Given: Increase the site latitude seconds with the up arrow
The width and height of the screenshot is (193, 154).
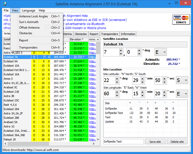Looking at the screenshot, I should (164, 79).
